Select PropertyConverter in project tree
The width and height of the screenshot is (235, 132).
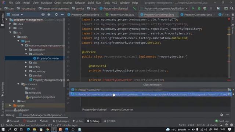[x=48, y=58]
